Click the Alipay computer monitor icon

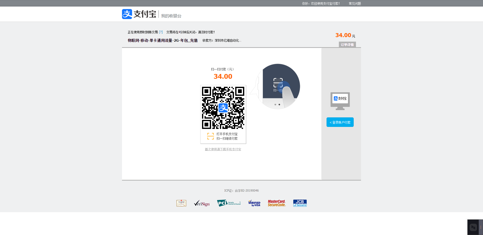click(340, 101)
